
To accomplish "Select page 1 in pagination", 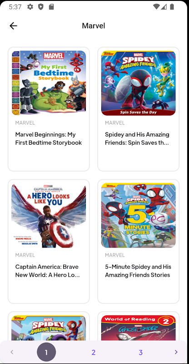I will (x=46, y=352).
